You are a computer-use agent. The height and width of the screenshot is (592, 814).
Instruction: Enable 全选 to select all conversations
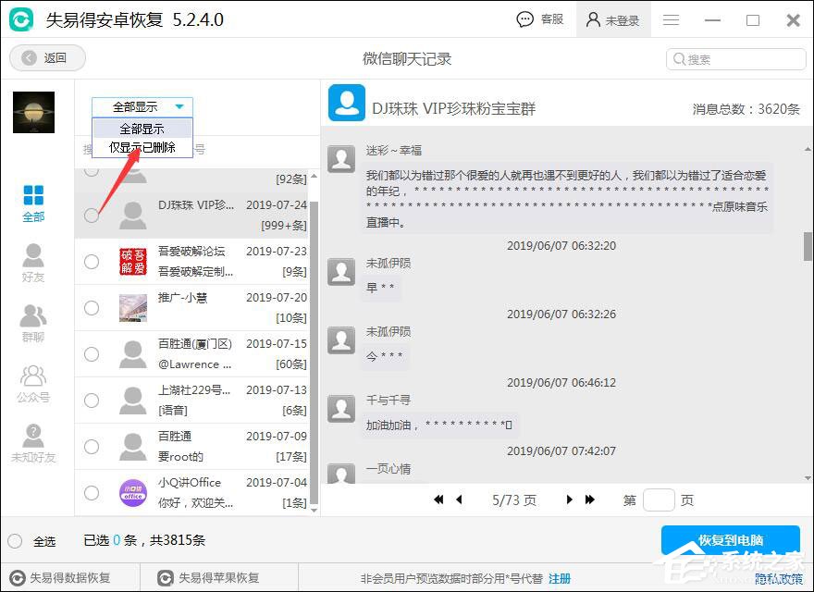[14, 539]
